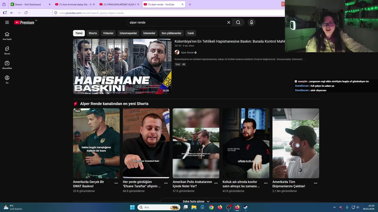Open Amerika'da Tüm Ekipmanlarımı Çaldılar title
The image size is (378, 212).
tap(289, 184)
